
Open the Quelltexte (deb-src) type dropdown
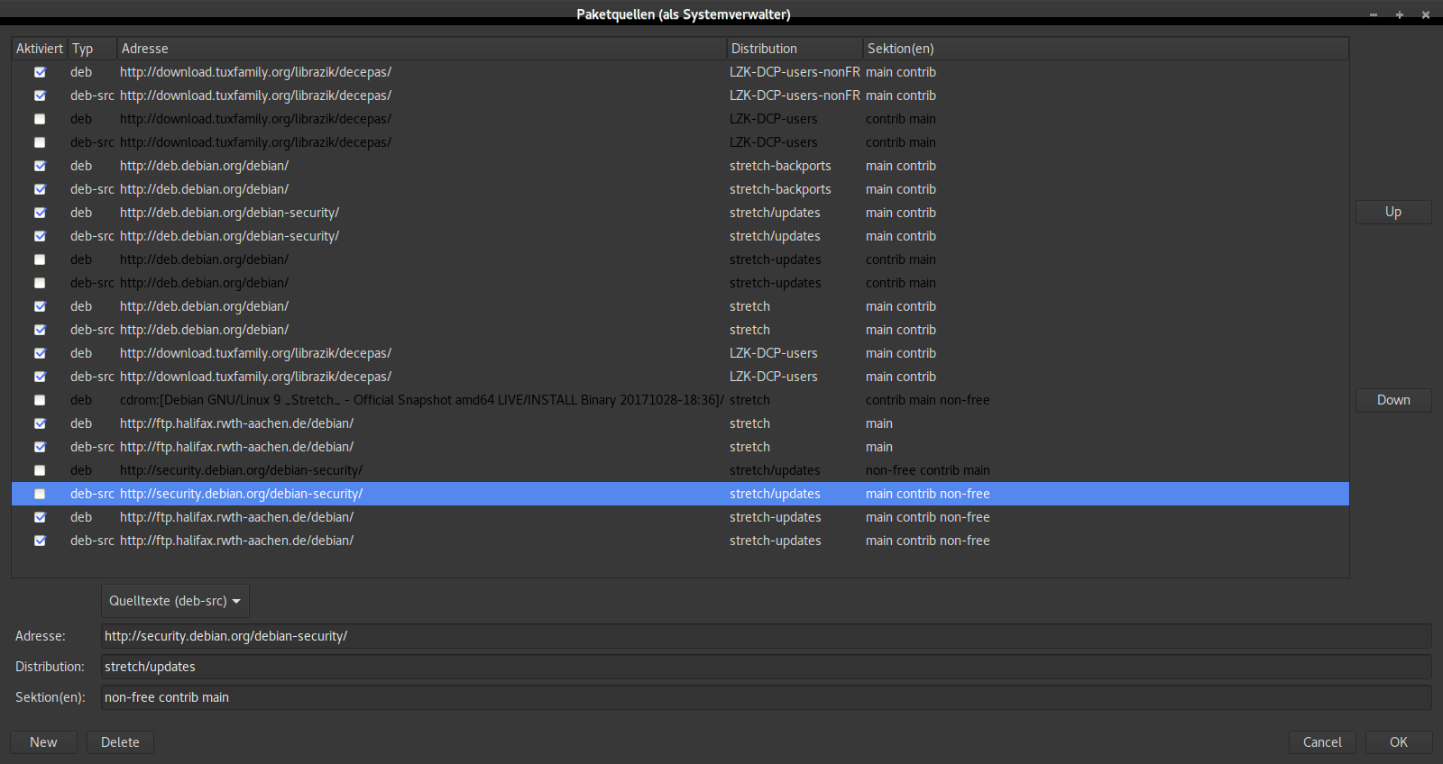click(x=175, y=601)
